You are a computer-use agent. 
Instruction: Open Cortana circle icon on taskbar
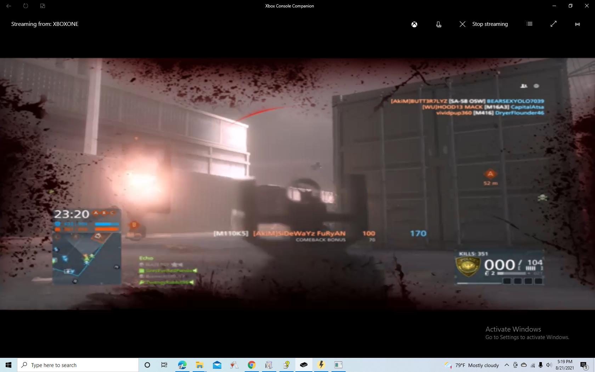point(147,365)
